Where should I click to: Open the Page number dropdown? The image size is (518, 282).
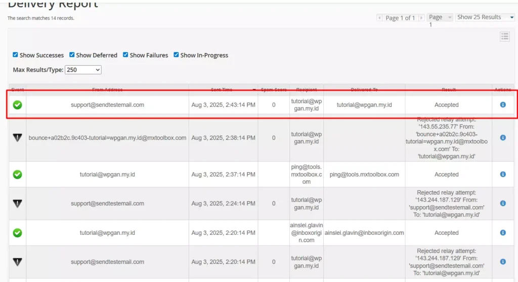440,17
